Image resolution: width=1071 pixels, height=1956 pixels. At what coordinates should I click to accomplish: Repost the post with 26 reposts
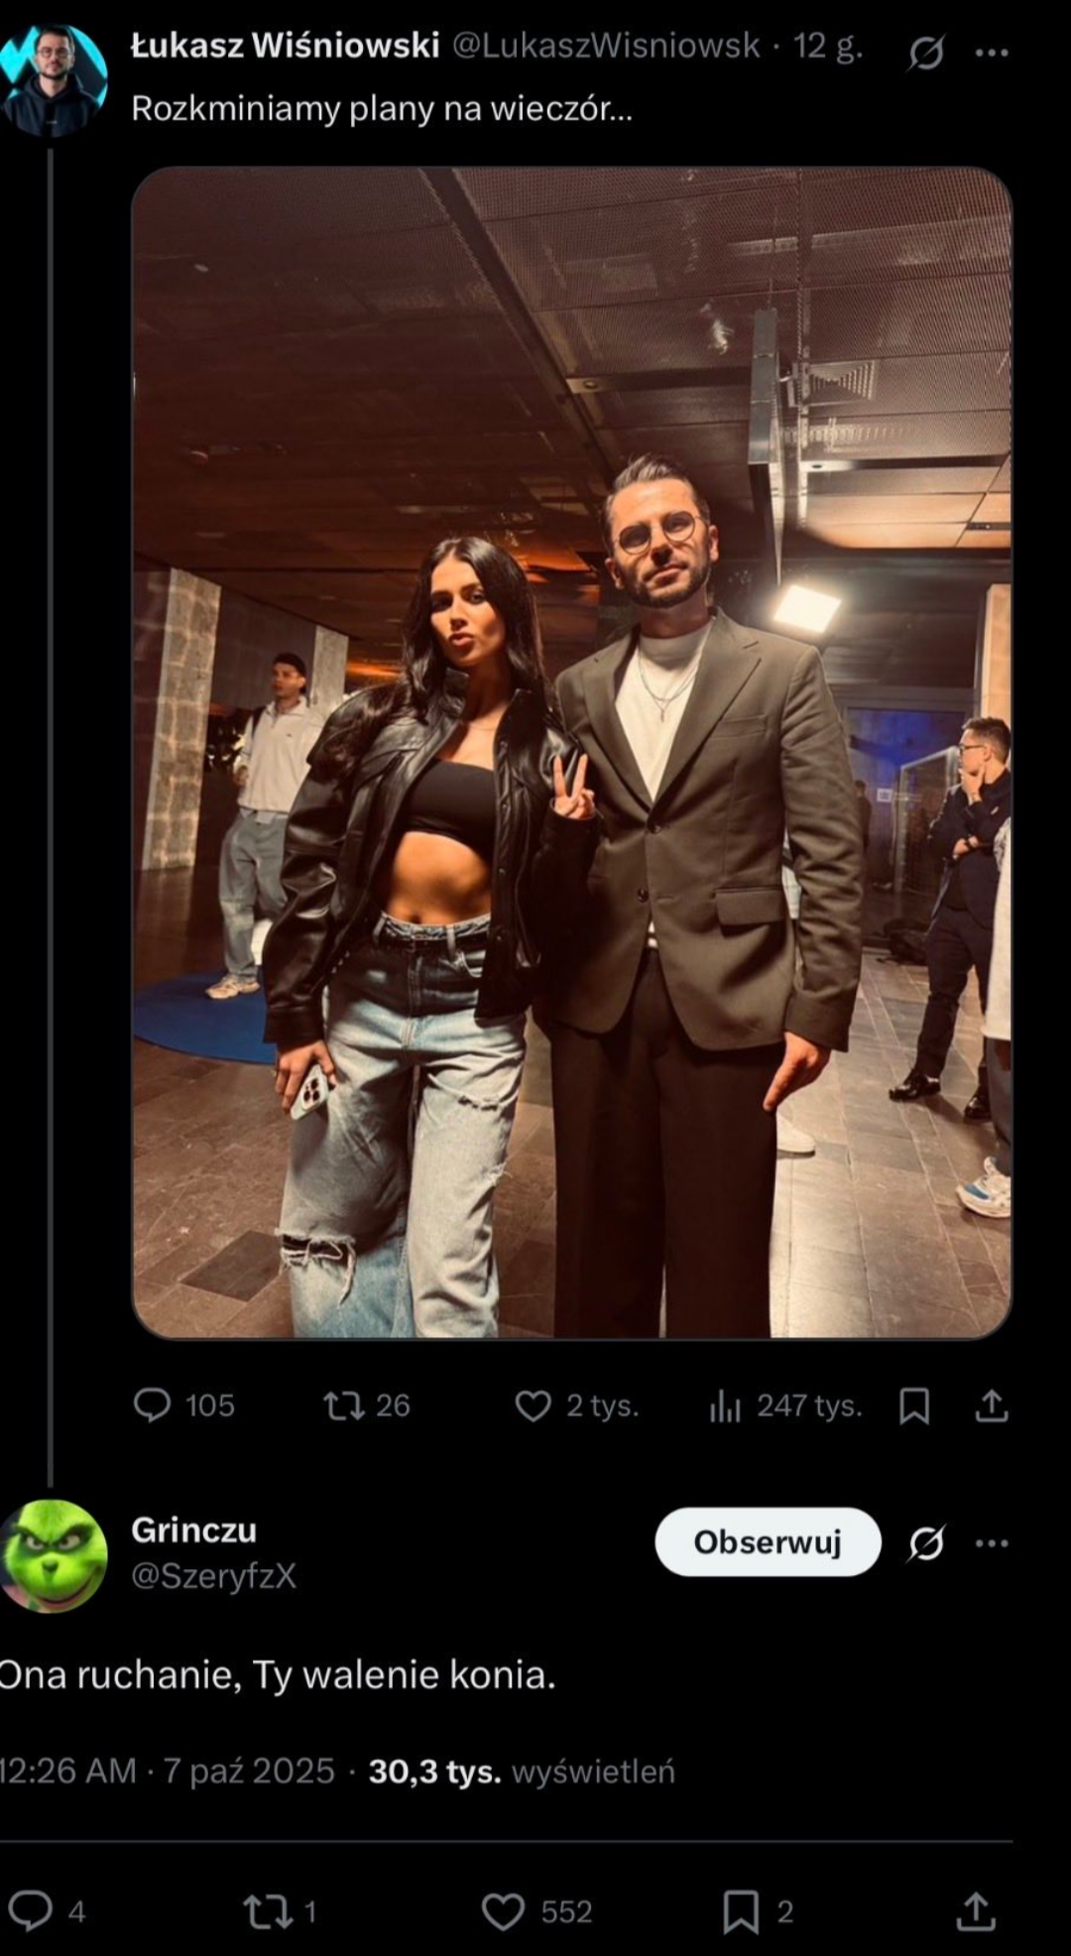pos(345,1405)
